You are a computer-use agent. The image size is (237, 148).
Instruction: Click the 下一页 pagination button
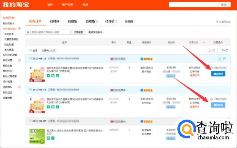click(x=225, y=50)
